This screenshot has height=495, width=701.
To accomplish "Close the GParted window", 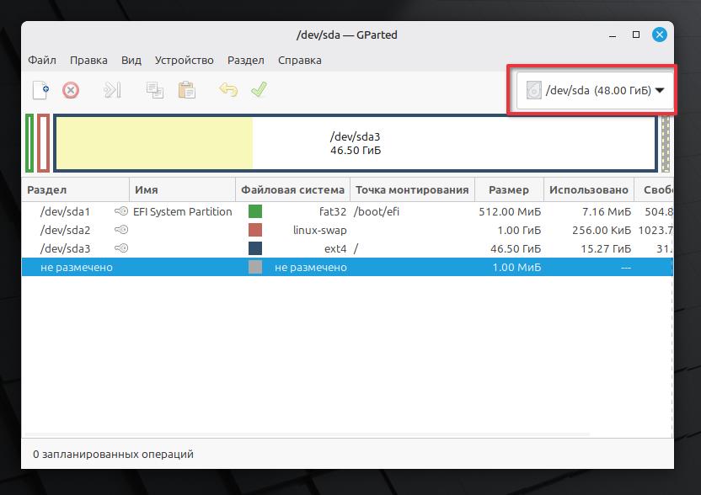I will pos(660,35).
